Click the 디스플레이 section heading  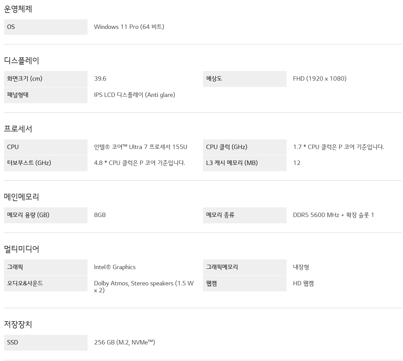coord(22,61)
